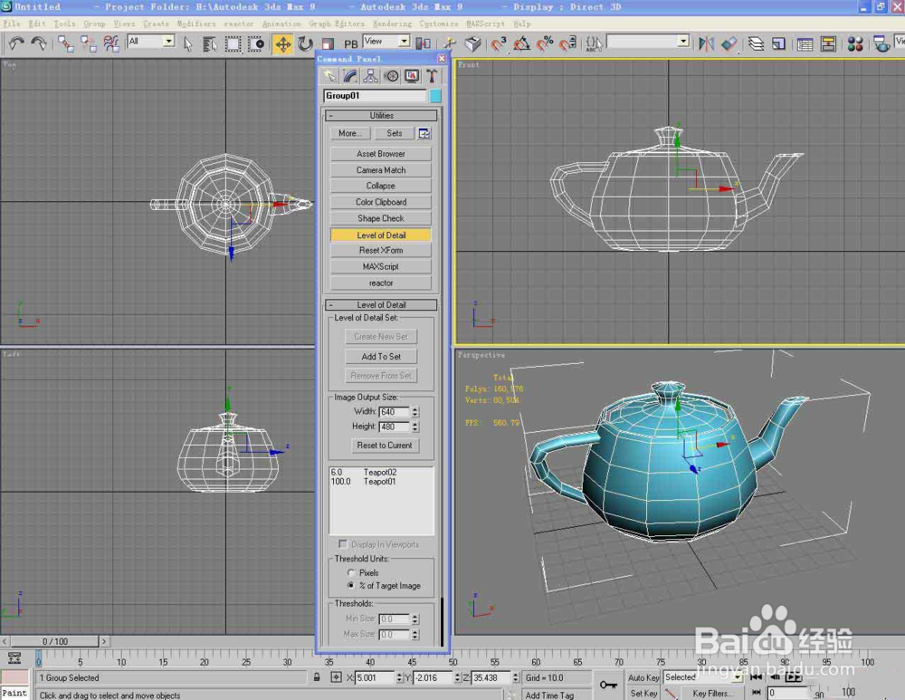Click X coordinate spinner arrows

[x=399, y=677]
